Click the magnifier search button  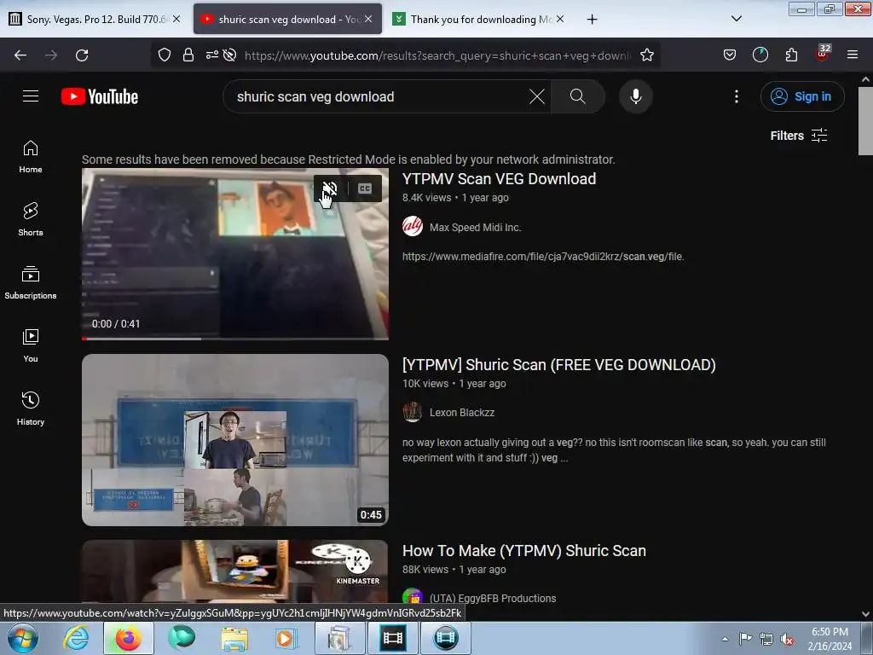tap(577, 96)
